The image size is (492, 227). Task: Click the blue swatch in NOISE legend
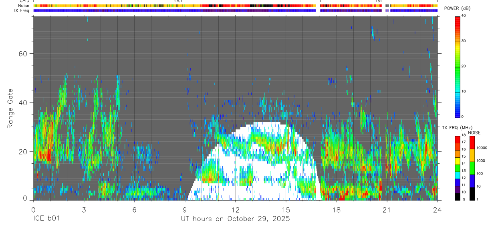coord(472,181)
